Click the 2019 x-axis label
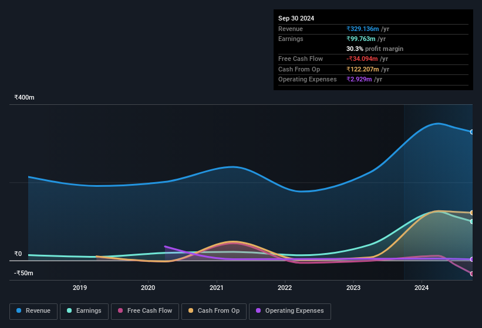The height and width of the screenshot is (328, 482). [x=80, y=288]
